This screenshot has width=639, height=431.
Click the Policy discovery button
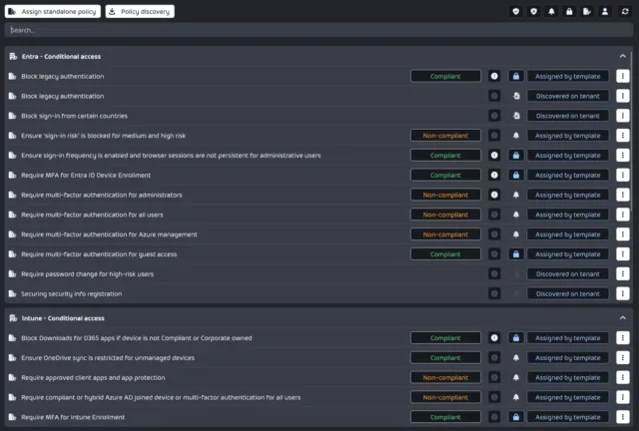click(140, 11)
